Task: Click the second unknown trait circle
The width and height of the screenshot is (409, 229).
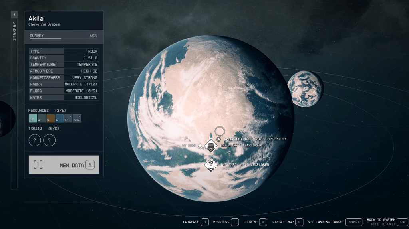Action: (49, 140)
